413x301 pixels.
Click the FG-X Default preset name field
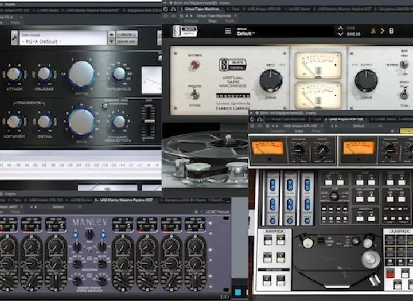pyautogui.click(x=63, y=38)
